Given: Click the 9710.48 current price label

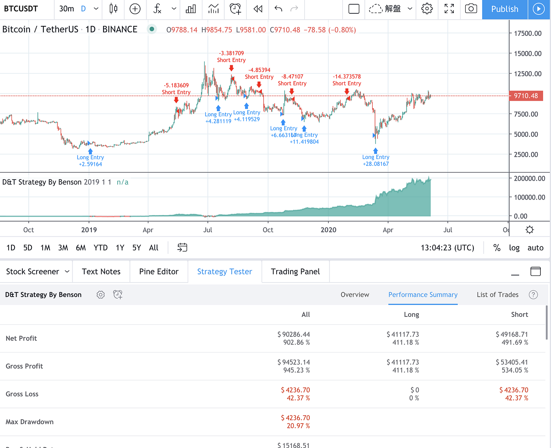Looking at the screenshot, I should point(526,96).
